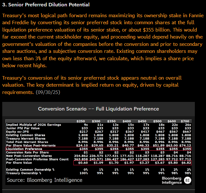Click the 'Per Share Value Post-Warrants' row label
The width and height of the screenshot is (206, 193).
tap(31, 146)
